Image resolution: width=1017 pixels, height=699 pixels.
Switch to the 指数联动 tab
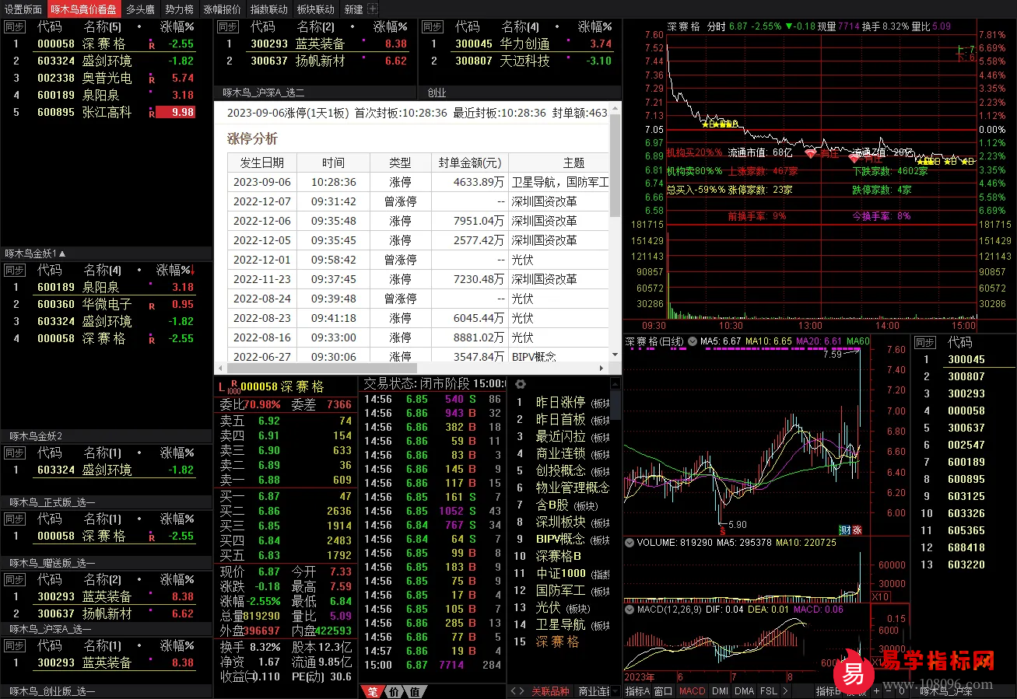point(269,9)
